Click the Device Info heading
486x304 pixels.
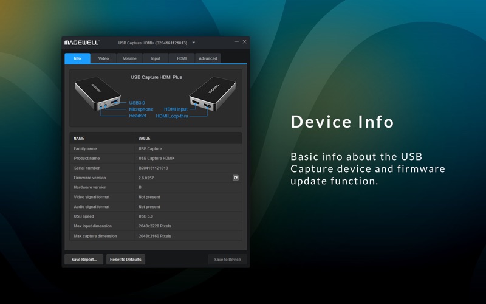[342, 122]
